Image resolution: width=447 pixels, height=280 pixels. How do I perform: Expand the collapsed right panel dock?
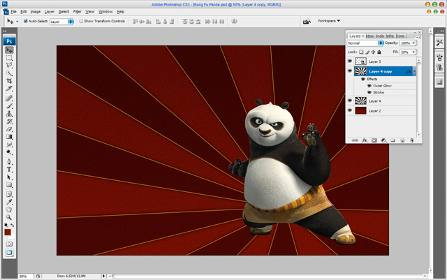tap(442, 31)
